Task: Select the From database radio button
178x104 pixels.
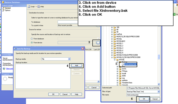Action: coord(32,39)
